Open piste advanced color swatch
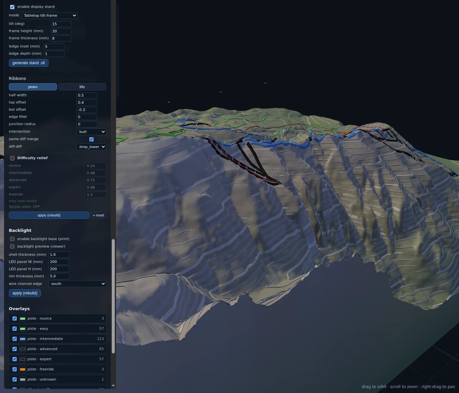Viewport: 459px width, 393px height. point(23,349)
